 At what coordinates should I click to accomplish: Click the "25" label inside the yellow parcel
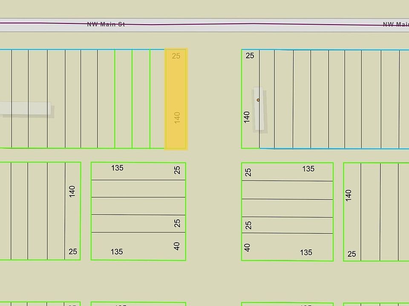pos(176,56)
